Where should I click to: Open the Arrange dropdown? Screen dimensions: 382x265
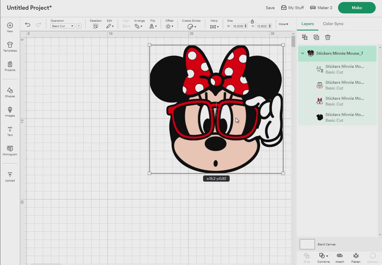[138, 26]
